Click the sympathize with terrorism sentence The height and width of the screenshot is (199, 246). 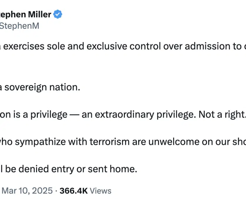tap(123, 142)
